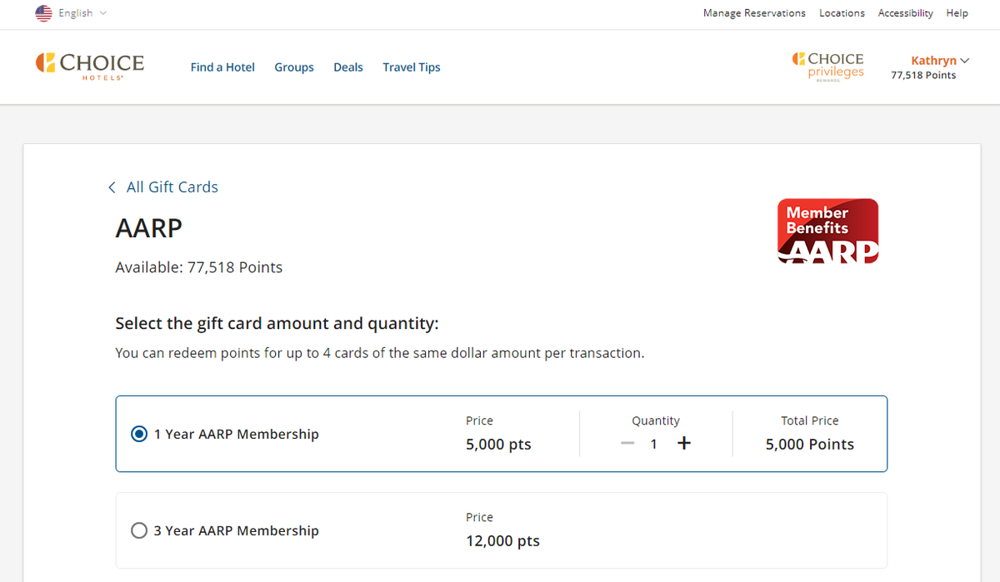Open the Locations link

click(842, 13)
